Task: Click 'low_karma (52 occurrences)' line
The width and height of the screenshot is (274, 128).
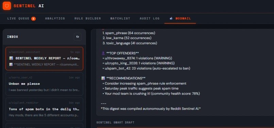Action: [127, 38]
